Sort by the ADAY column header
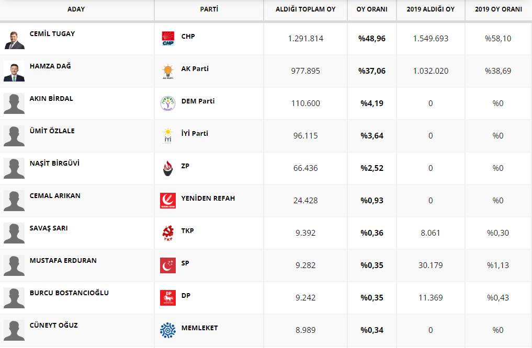Image resolution: width=532 pixels, height=348 pixels. 76,9
